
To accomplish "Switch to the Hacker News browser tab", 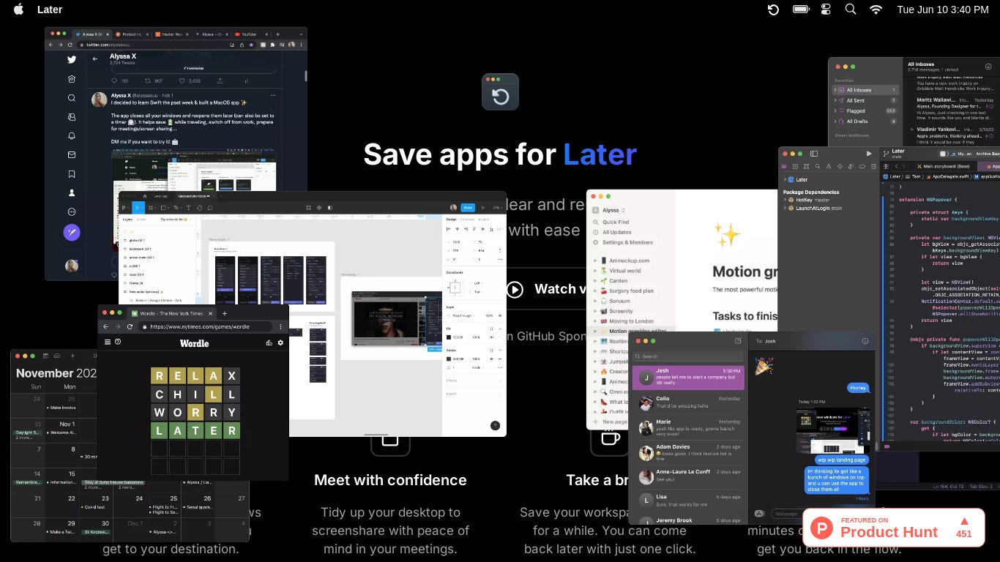I will click(x=172, y=34).
